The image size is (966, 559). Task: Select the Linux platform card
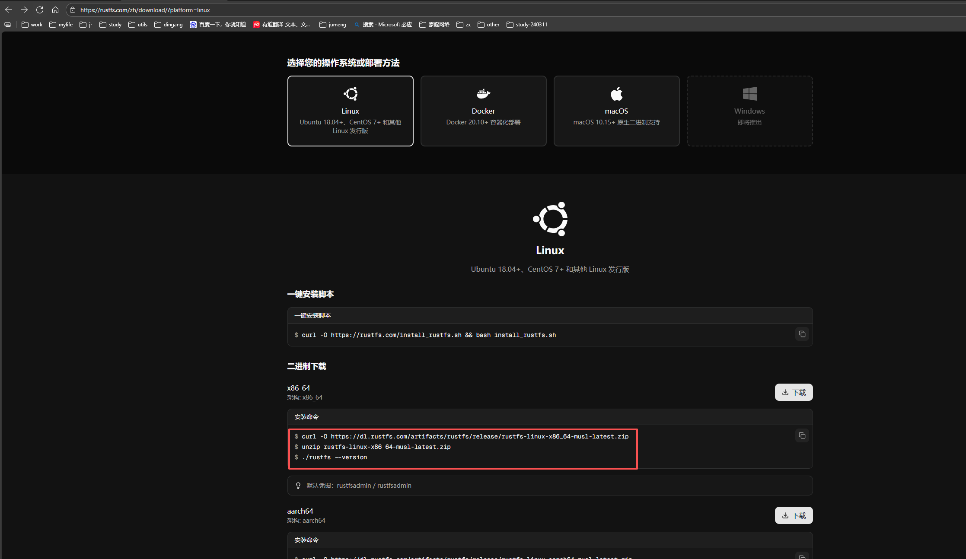[x=350, y=111]
